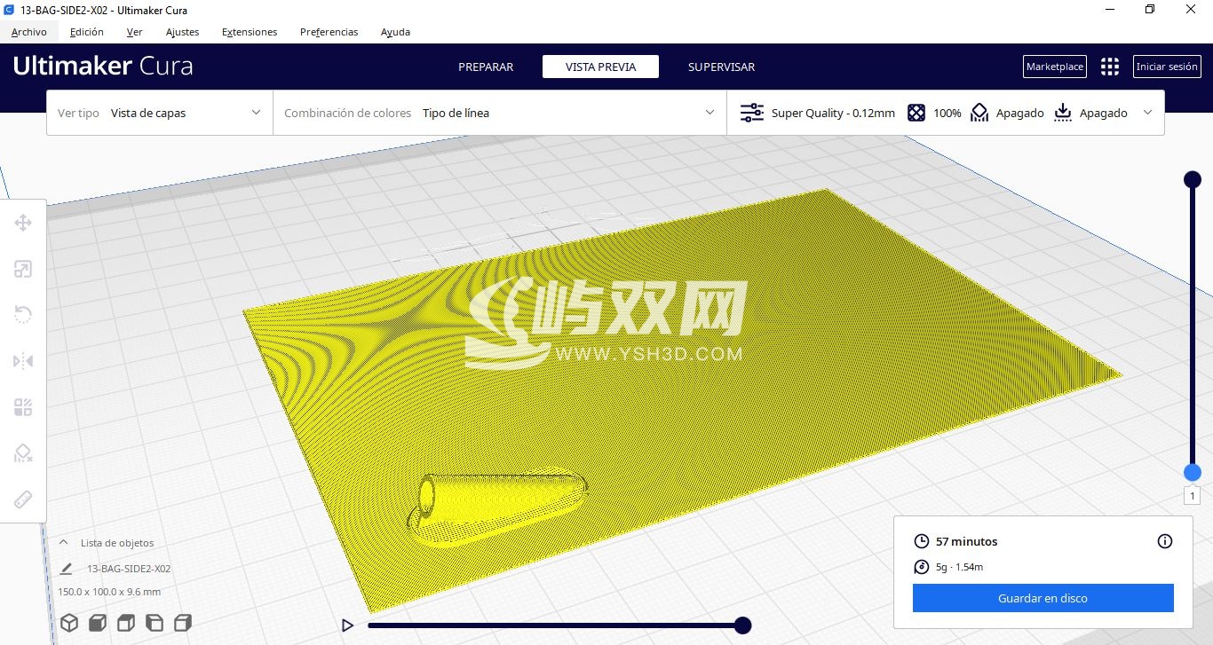Select 13-BAG-SIDE2-X02 in object list
This screenshot has height=645, width=1213.
(x=129, y=569)
